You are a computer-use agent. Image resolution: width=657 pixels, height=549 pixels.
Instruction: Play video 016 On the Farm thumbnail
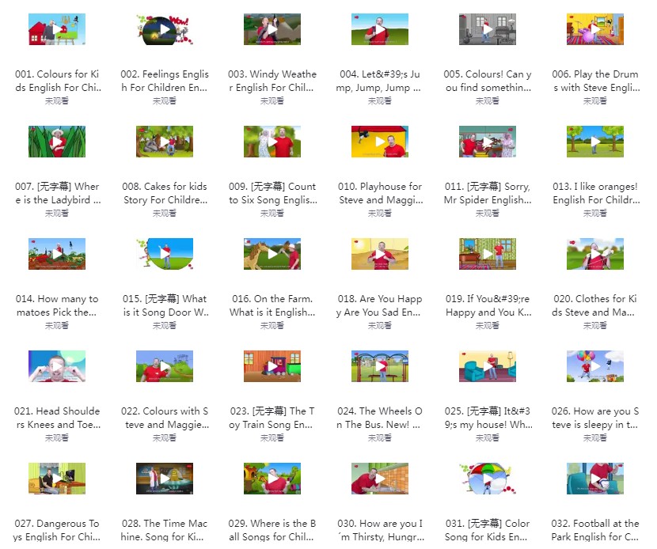click(272, 254)
